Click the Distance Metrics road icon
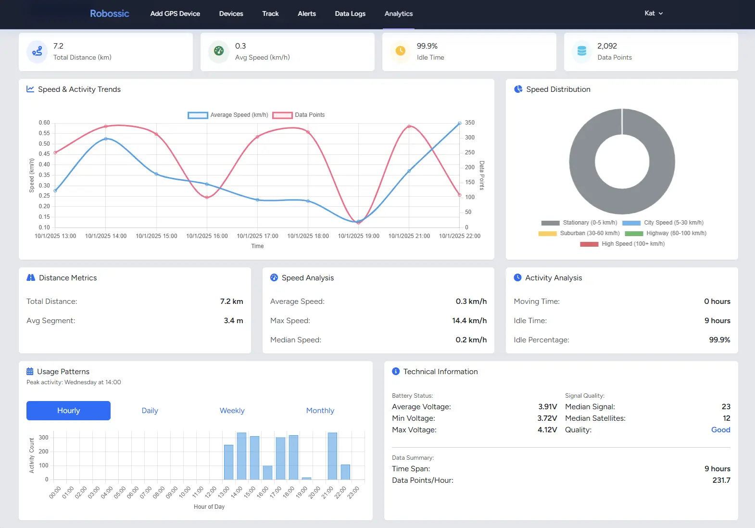The image size is (755, 528). click(x=31, y=278)
